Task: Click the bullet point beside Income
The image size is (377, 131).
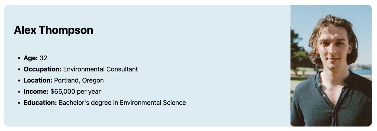Action: click(19, 92)
